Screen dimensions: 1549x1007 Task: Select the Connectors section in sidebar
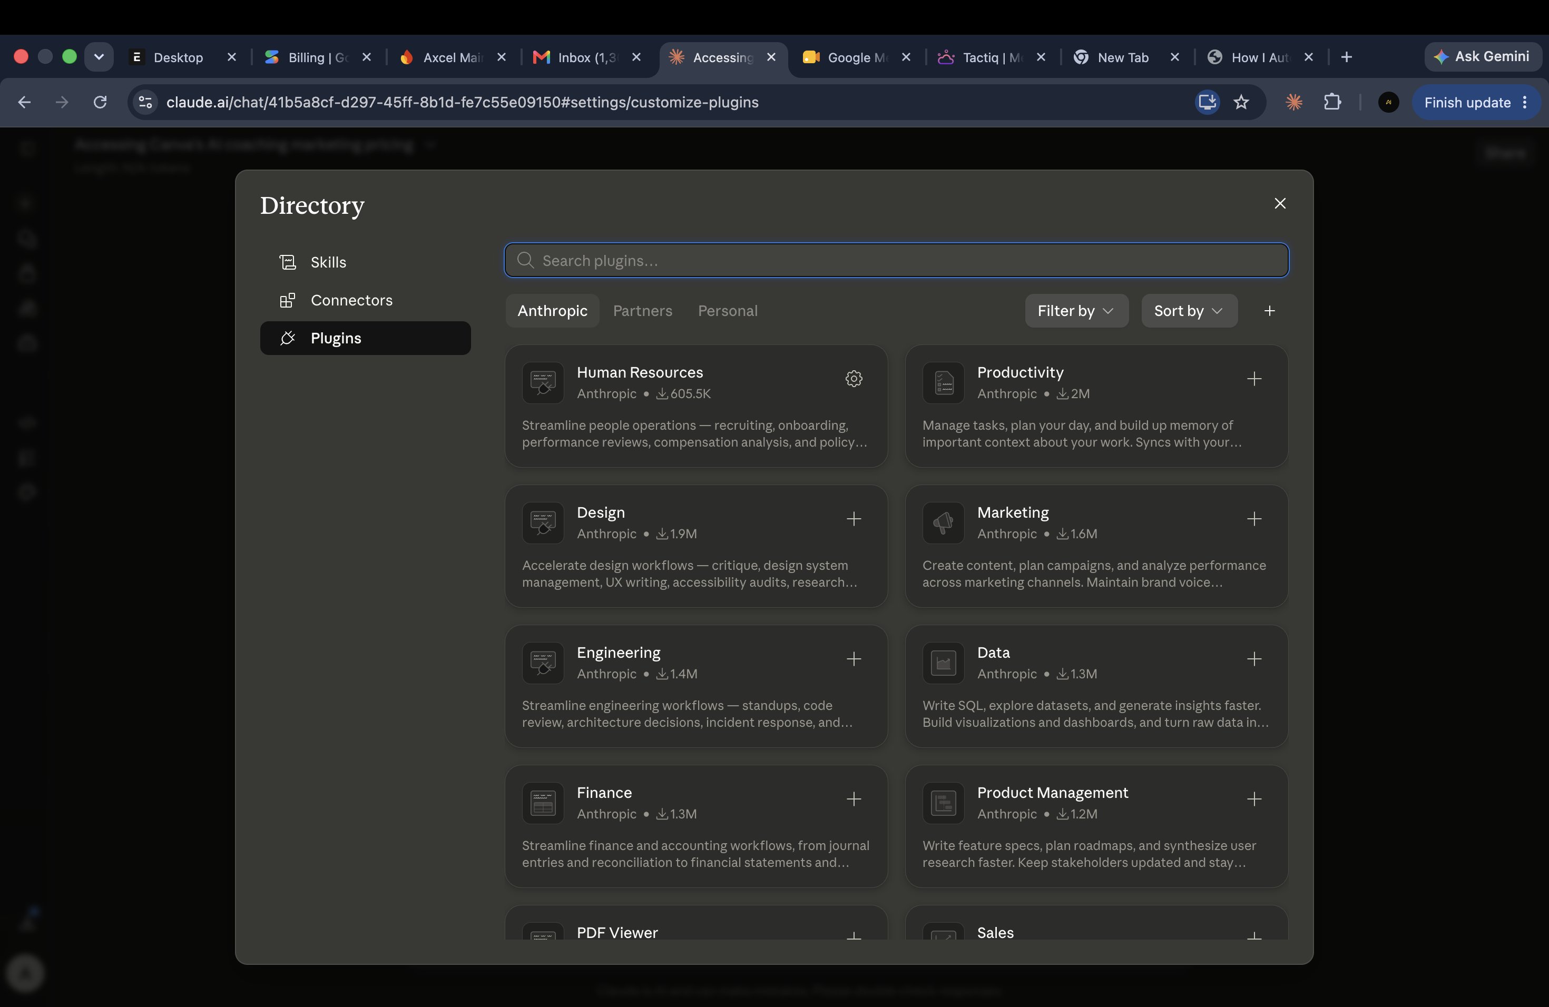coord(365,300)
